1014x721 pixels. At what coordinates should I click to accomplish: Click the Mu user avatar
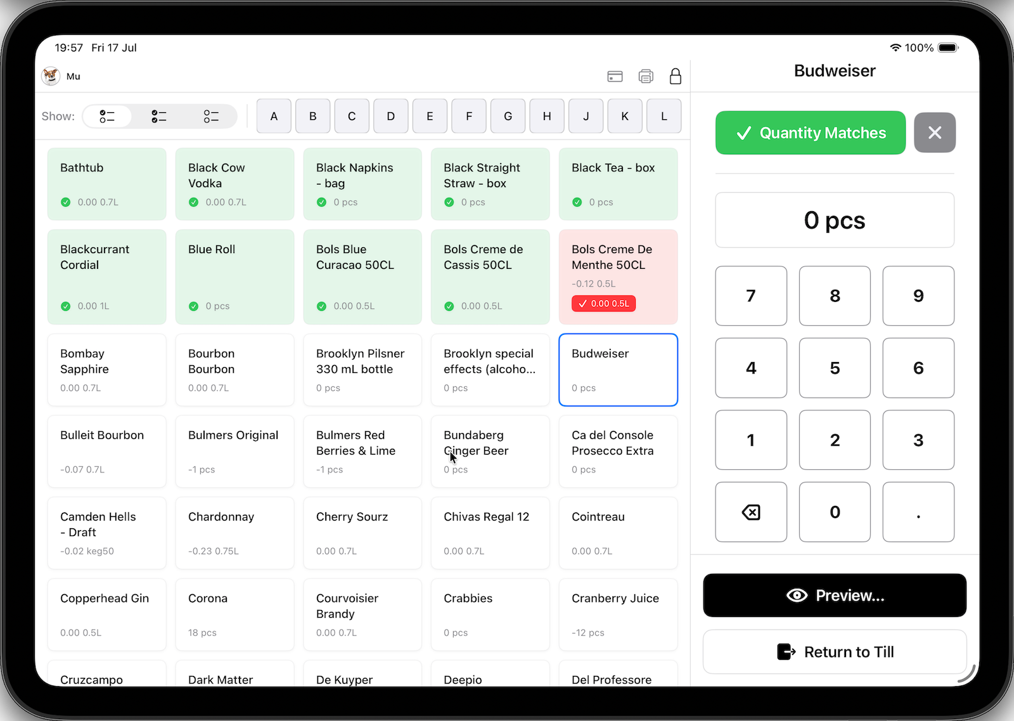click(51, 76)
